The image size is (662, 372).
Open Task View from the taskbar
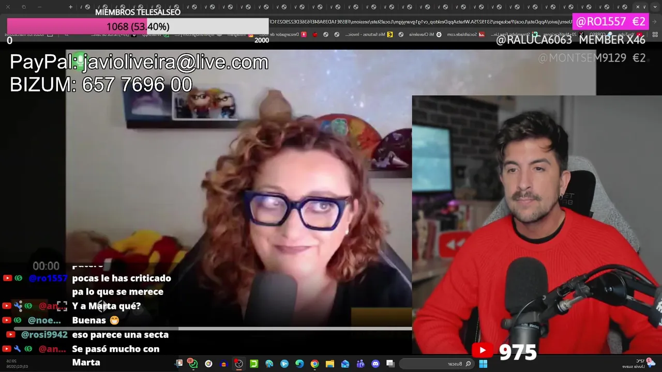pyautogui.click(x=390, y=364)
